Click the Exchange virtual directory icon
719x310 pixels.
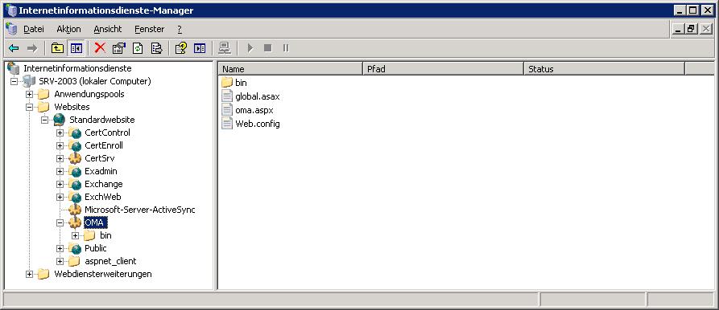coord(75,184)
